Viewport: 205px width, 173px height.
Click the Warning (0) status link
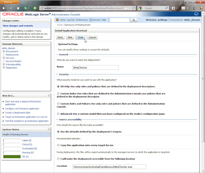coord(28,152)
